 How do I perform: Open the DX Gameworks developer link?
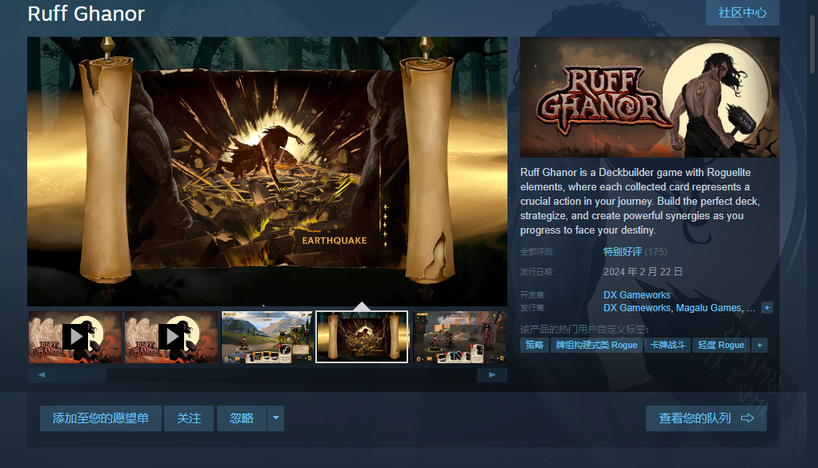tap(637, 295)
